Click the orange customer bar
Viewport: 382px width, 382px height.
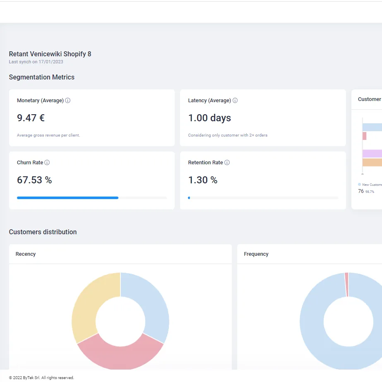(x=372, y=162)
